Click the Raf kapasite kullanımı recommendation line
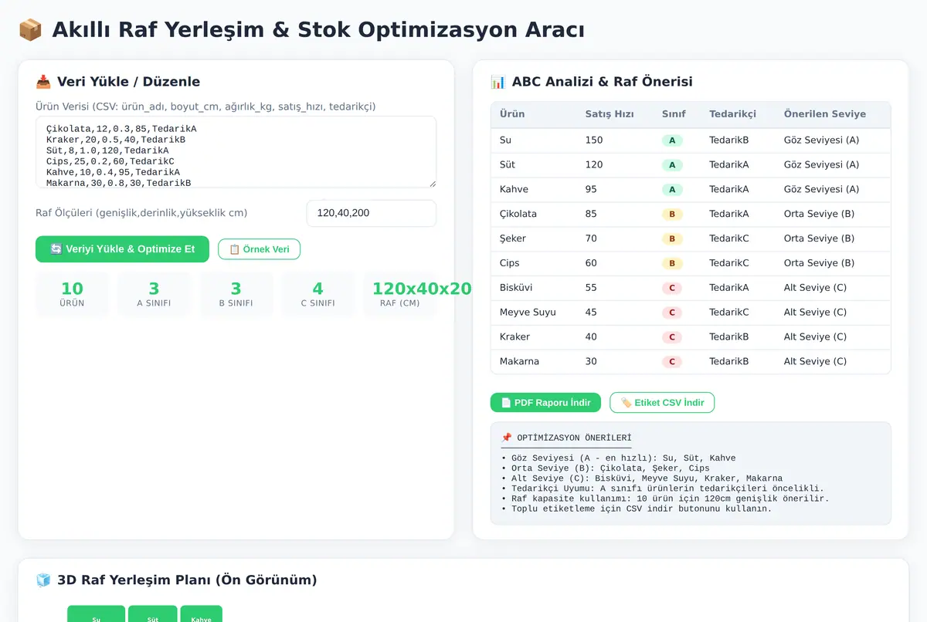This screenshot has height=622, width=927. pyautogui.click(x=665, y=499)
